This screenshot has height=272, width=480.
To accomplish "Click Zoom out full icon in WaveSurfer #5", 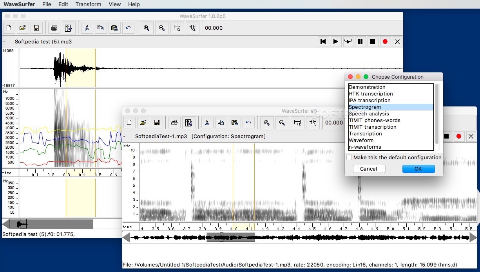I will [312, 122].
